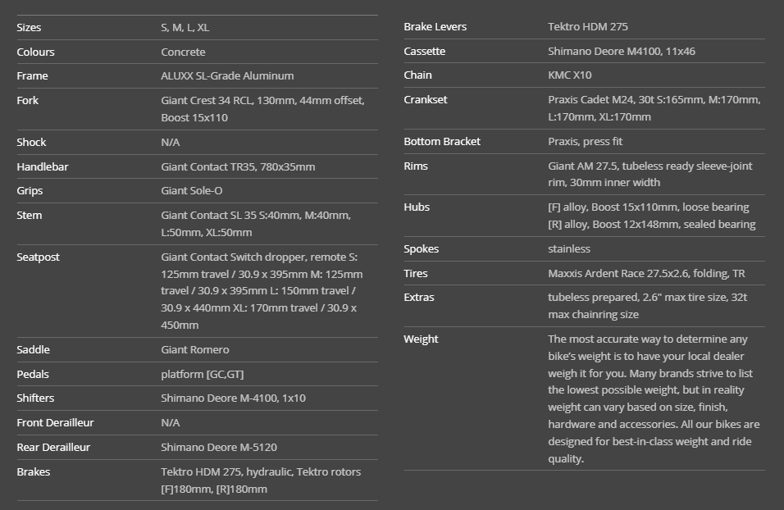Click the Sizes specification label
The image size is (784, 510).
click(x=29, y=27)
